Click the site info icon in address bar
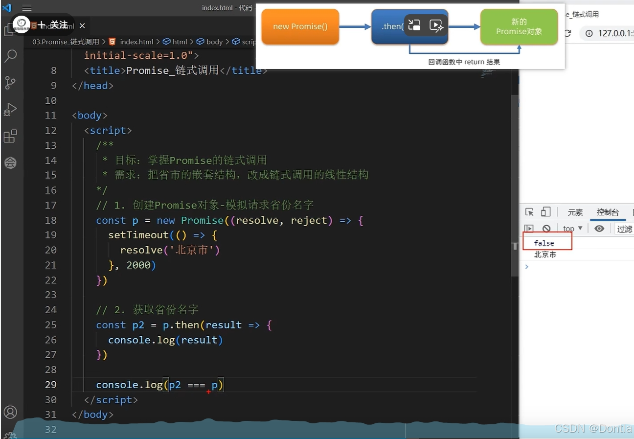Image resolution: width=634 pixels, height=439 pixels. point(589,33)
